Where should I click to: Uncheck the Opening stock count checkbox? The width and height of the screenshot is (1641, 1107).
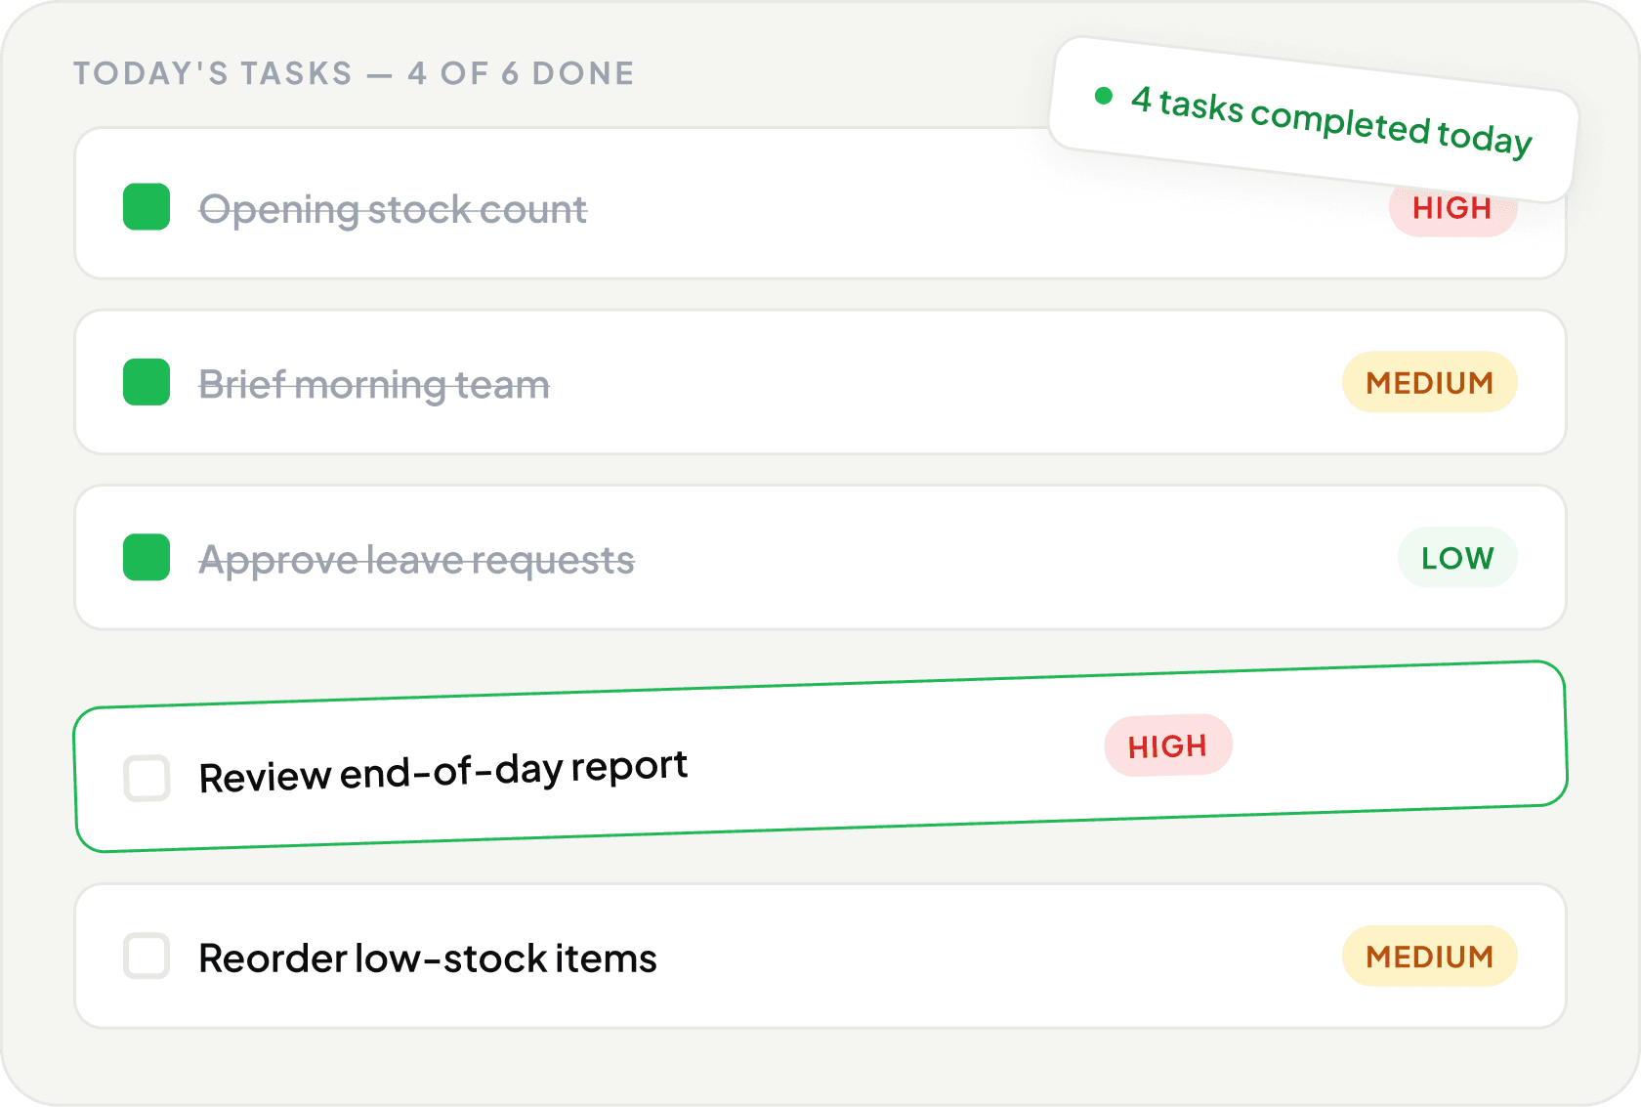coord(147,207)
